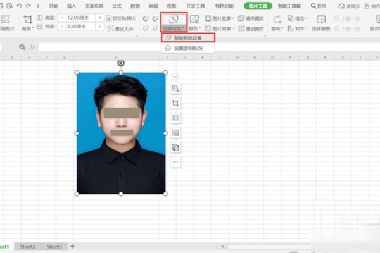Image resolution: width=380 pixels, height=253 pixels.
Task: Click the 抠除背景 remove background icon
Action: click(174, 19)
